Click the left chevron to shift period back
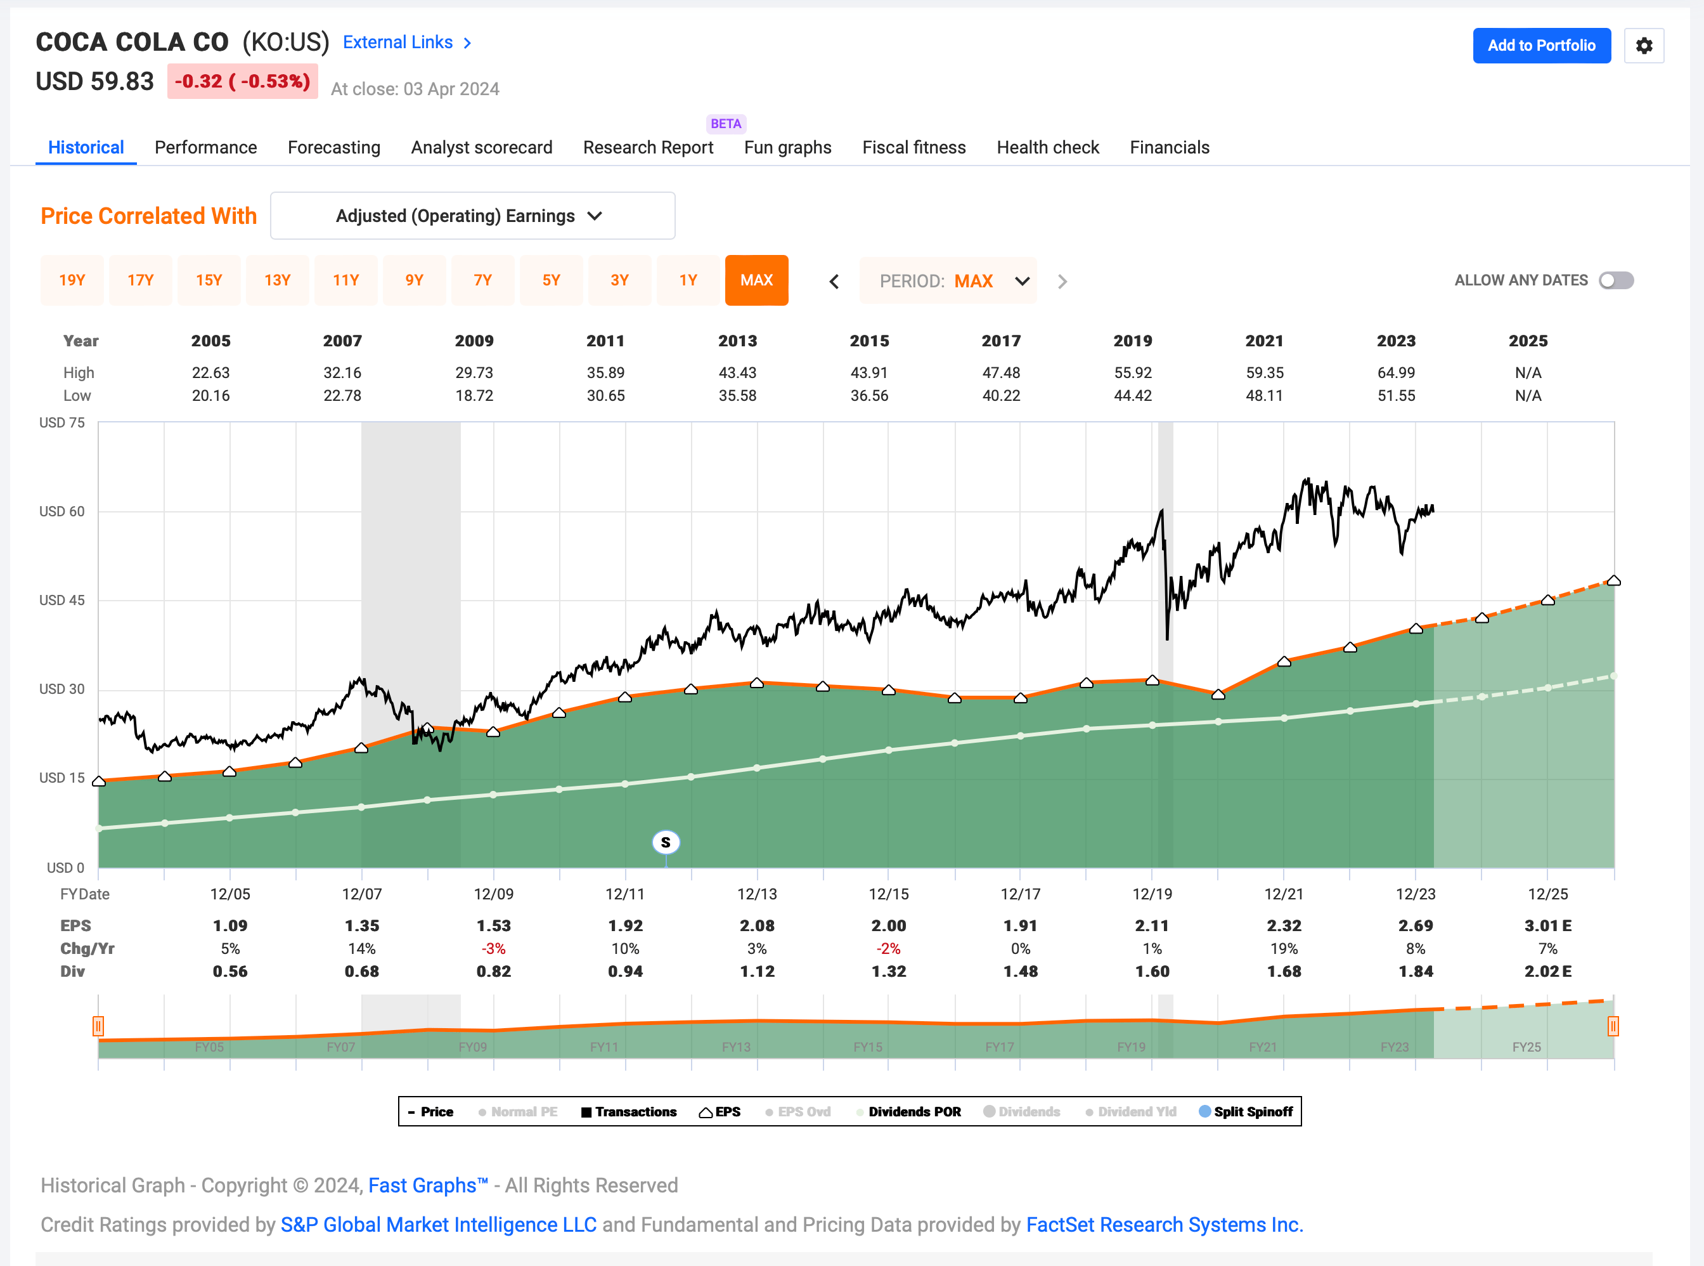 [x=835, y=281]
